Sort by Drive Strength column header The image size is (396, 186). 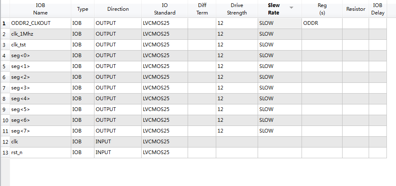pos(237,9)
